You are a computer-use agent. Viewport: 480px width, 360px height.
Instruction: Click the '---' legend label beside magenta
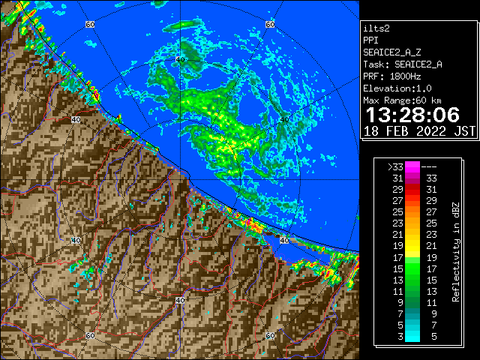pyautogui.click(x=429, y=167)
